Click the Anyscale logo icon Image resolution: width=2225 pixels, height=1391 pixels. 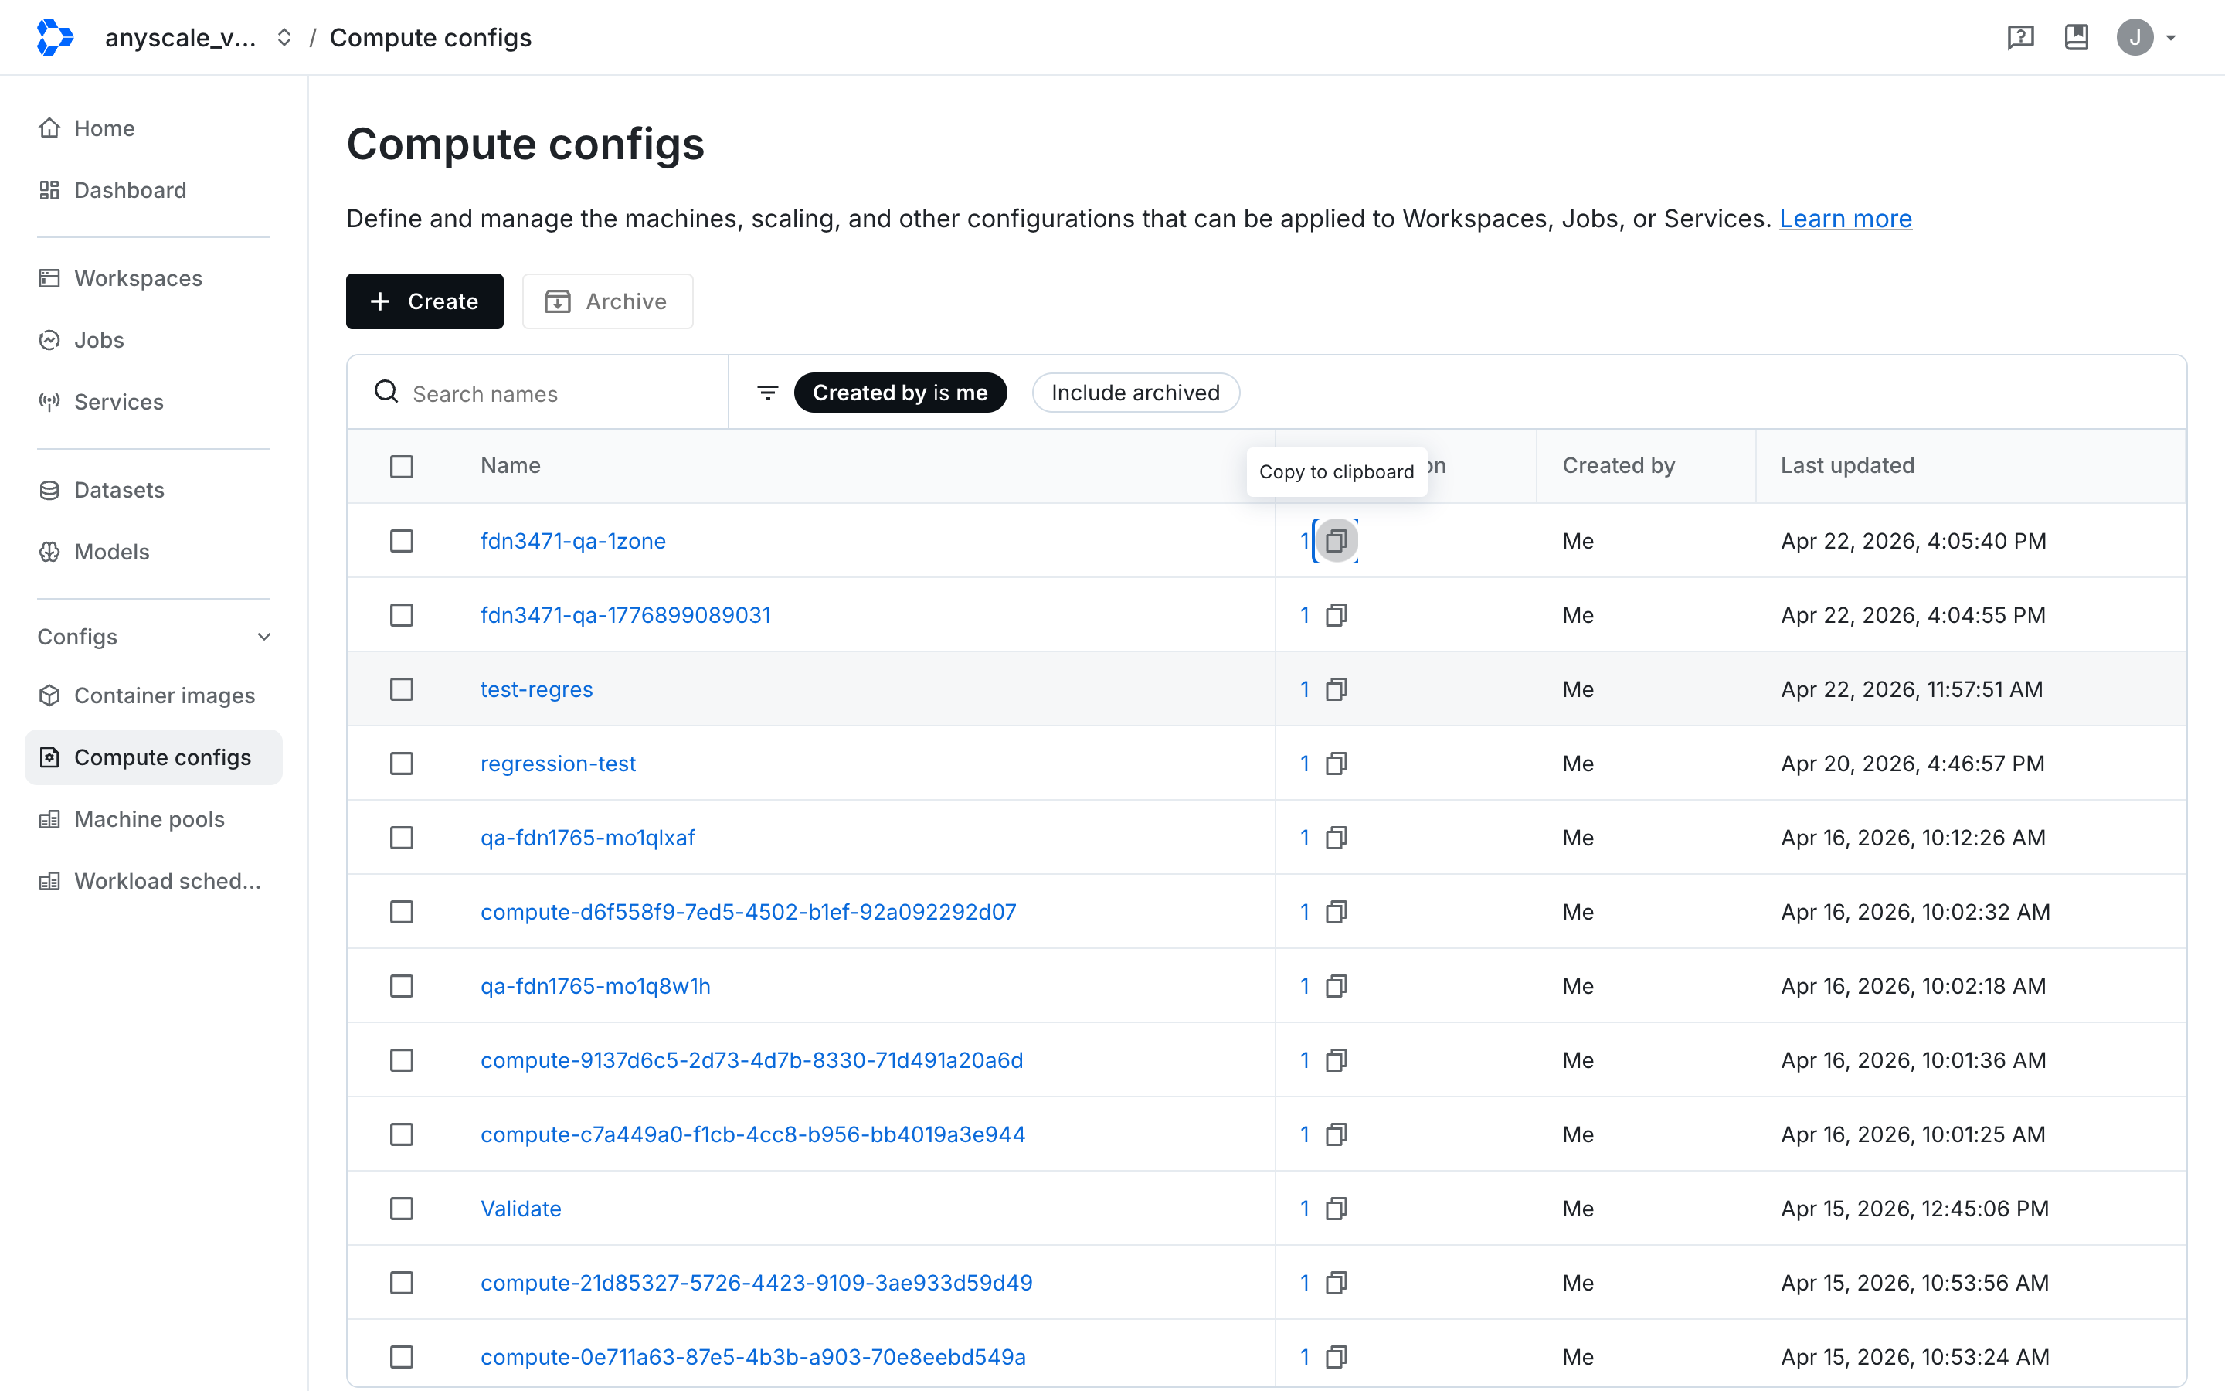click(x=54, y=37)
